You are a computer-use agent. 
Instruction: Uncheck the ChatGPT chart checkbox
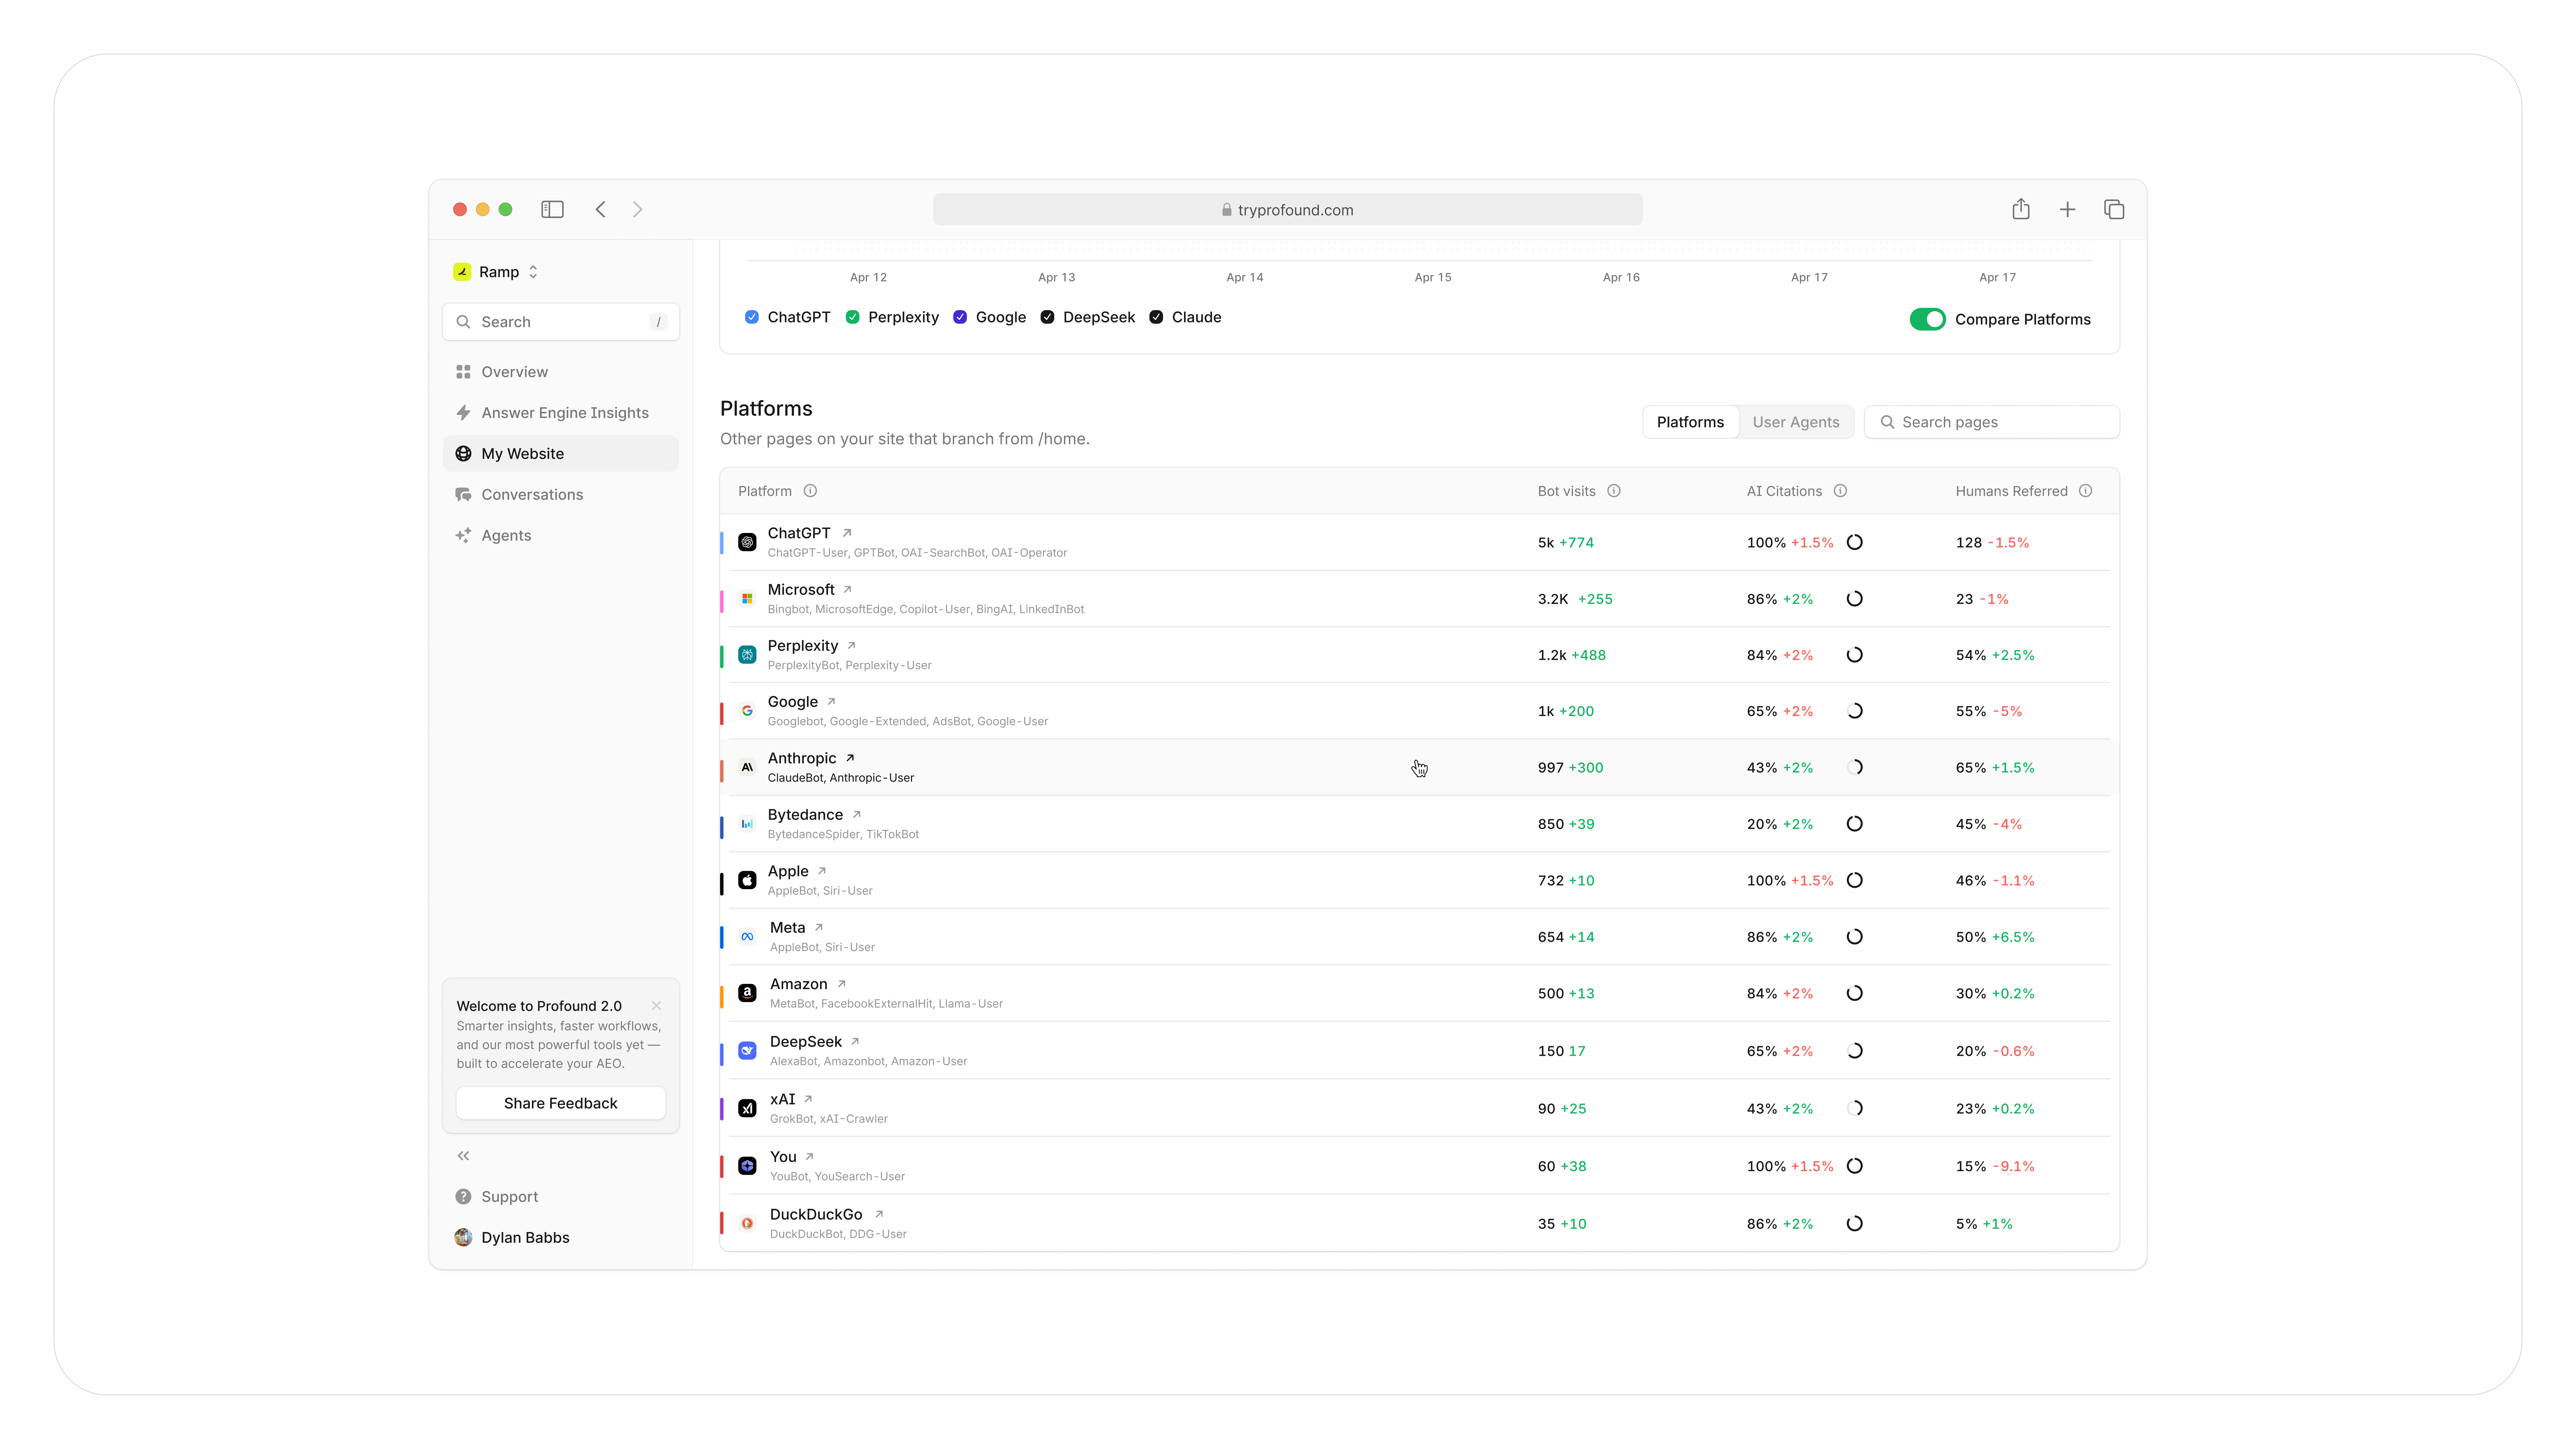(x=752, y=317)
